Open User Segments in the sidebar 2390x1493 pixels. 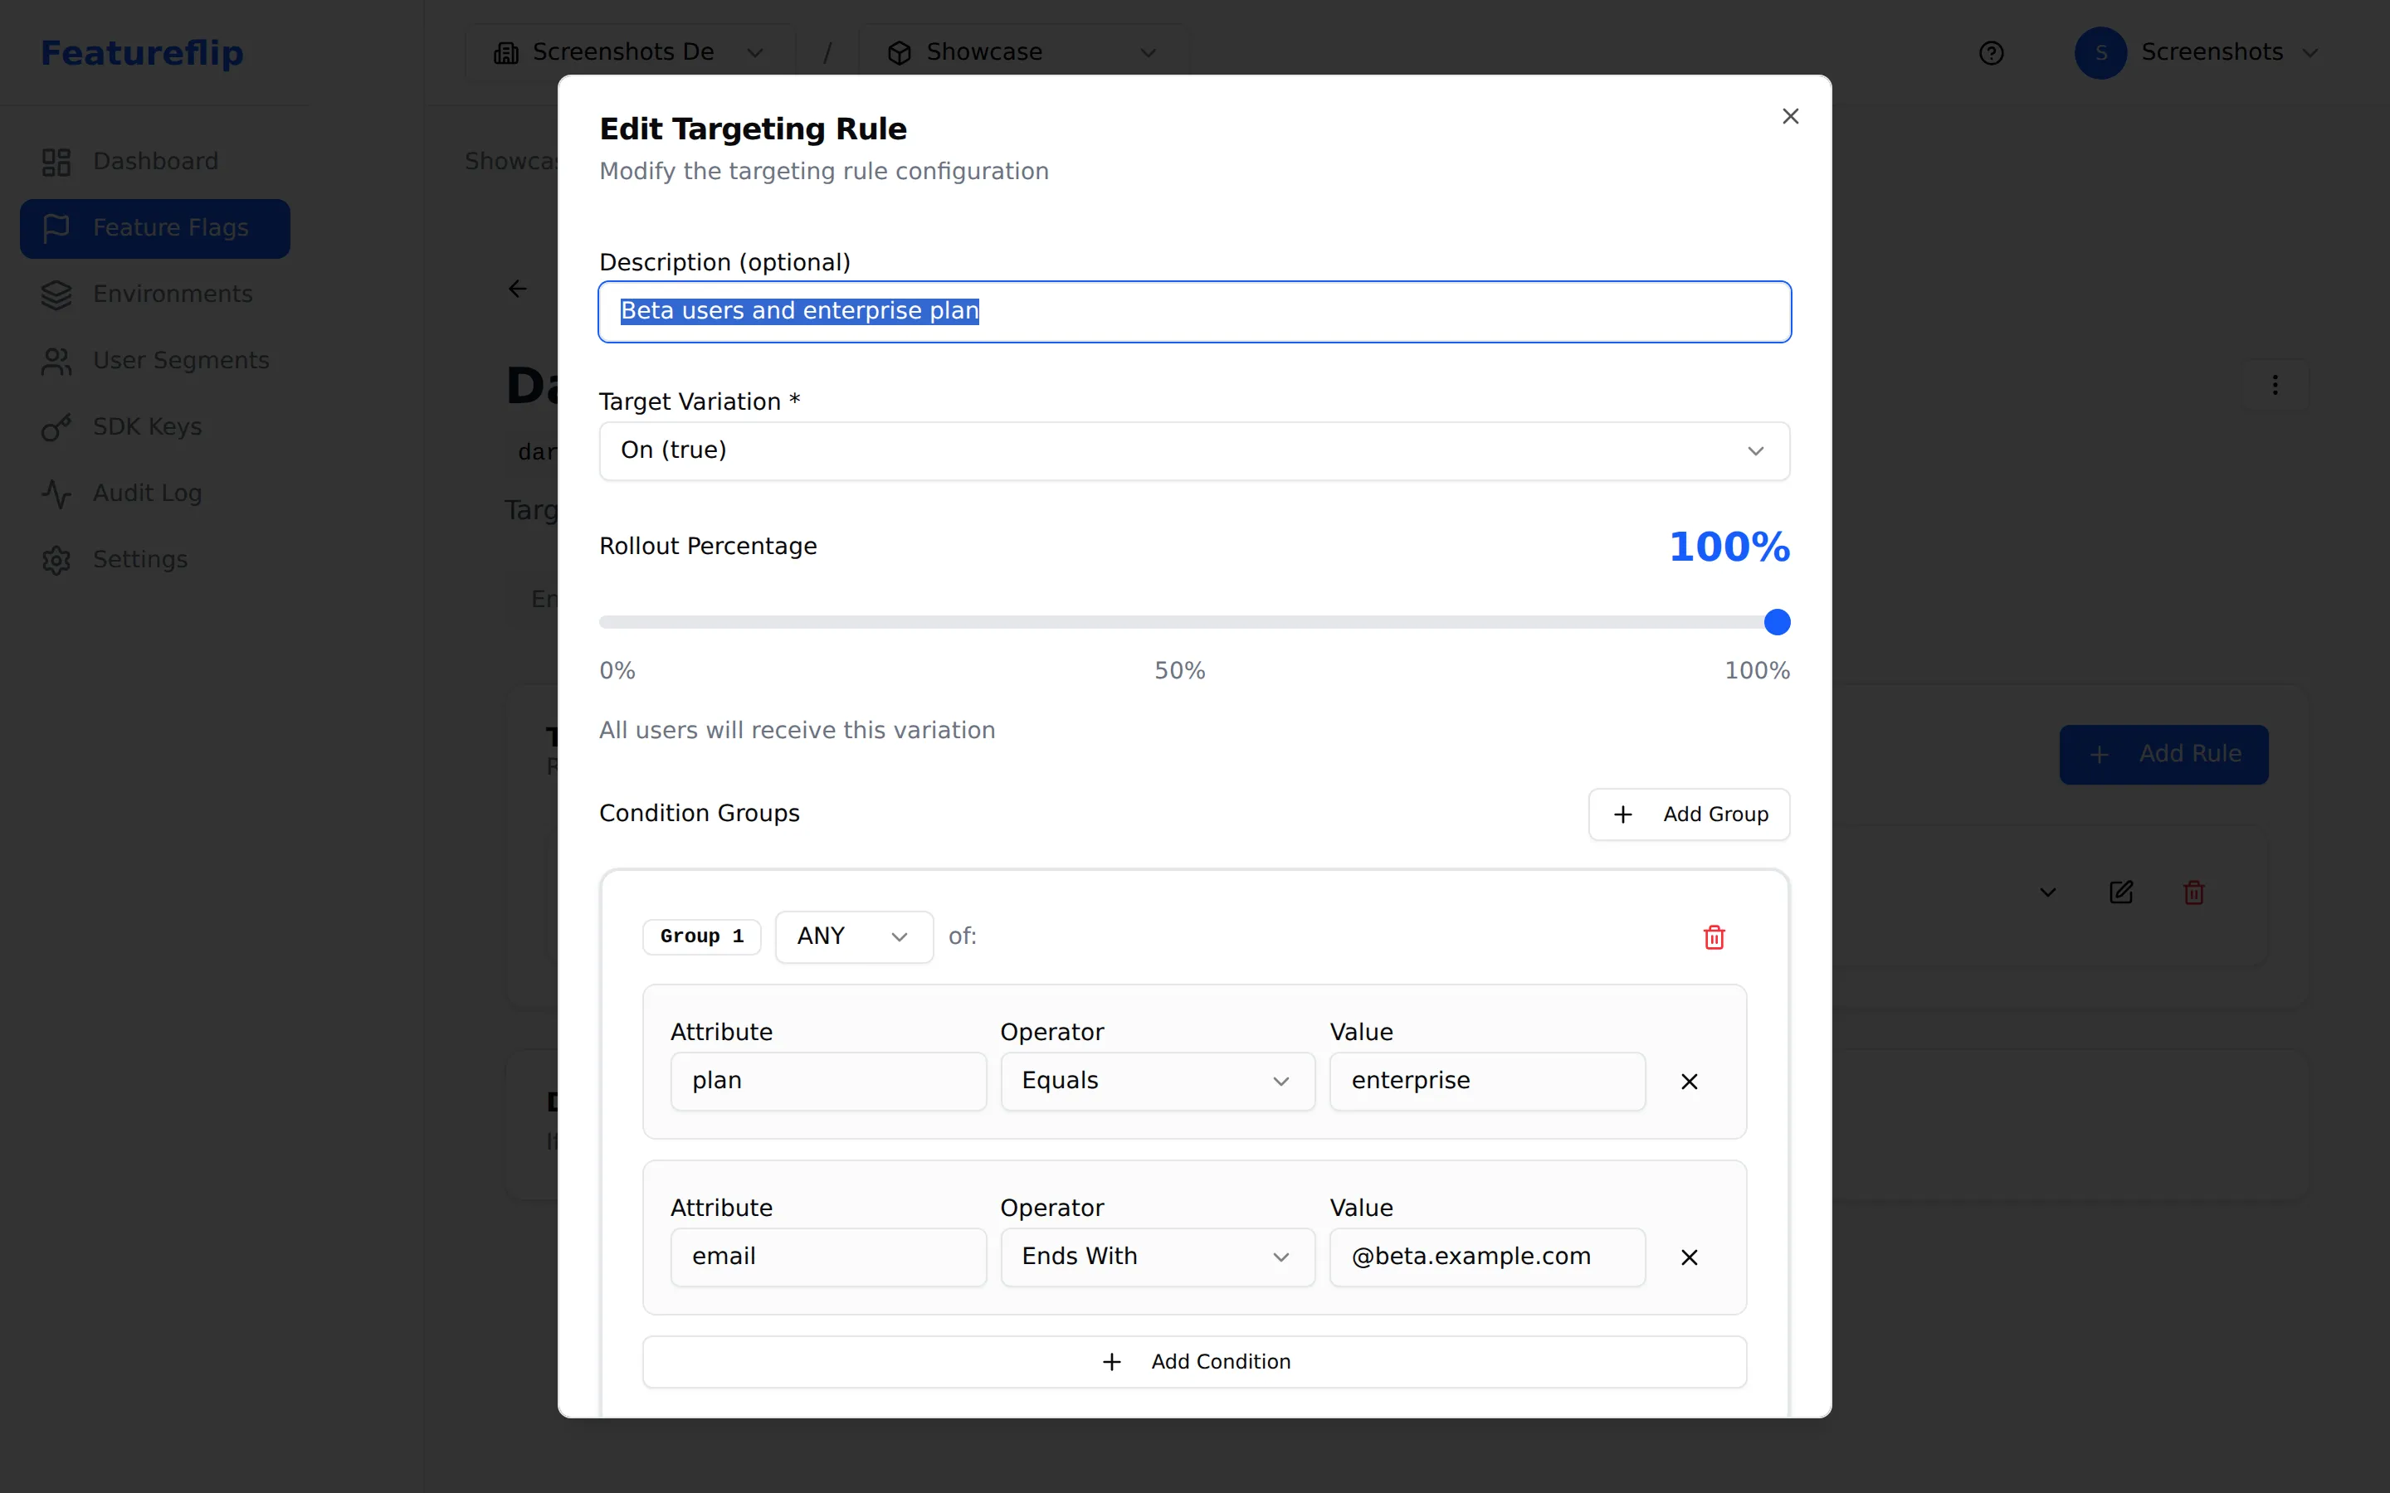point(155,361)
